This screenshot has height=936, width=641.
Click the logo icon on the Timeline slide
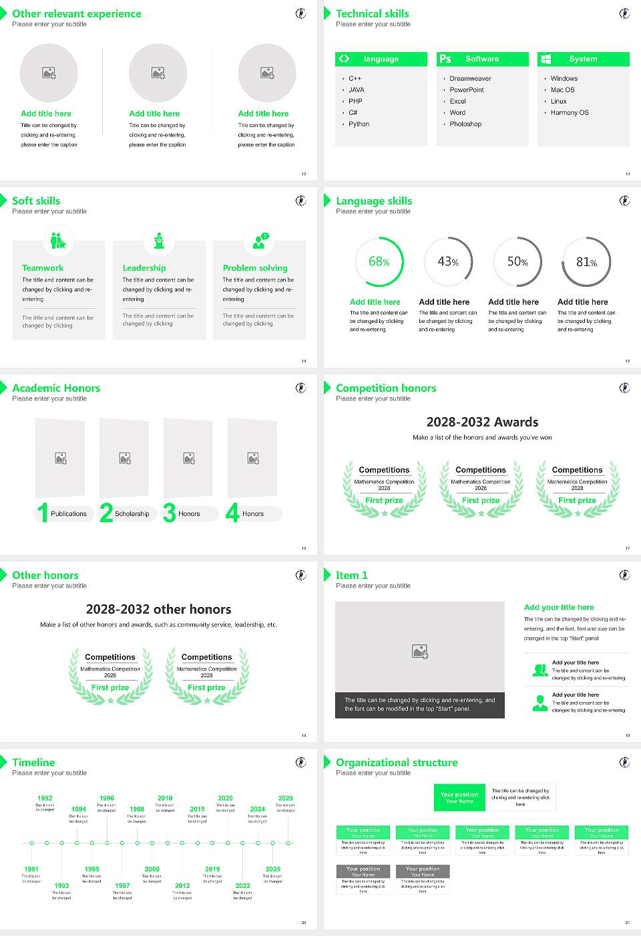pos(300,762)
